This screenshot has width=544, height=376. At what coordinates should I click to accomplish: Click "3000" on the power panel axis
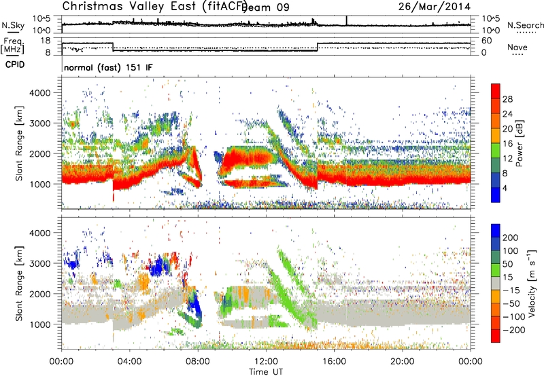(x=40, y=124)
